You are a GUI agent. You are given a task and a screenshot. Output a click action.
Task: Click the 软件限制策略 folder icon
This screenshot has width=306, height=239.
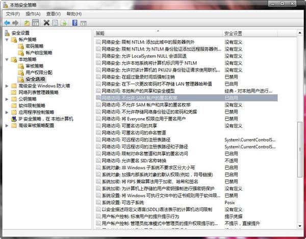[x=14, y=105]
